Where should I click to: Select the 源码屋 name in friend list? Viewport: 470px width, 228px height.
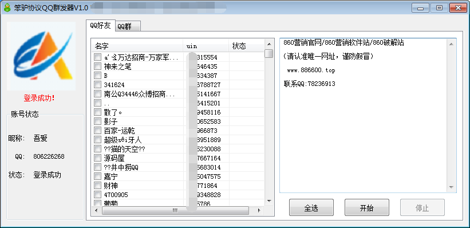pos(114,158)
